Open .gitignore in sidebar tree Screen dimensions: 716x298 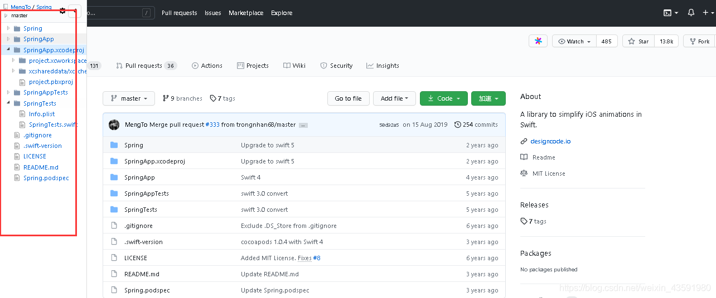point(37,135)
